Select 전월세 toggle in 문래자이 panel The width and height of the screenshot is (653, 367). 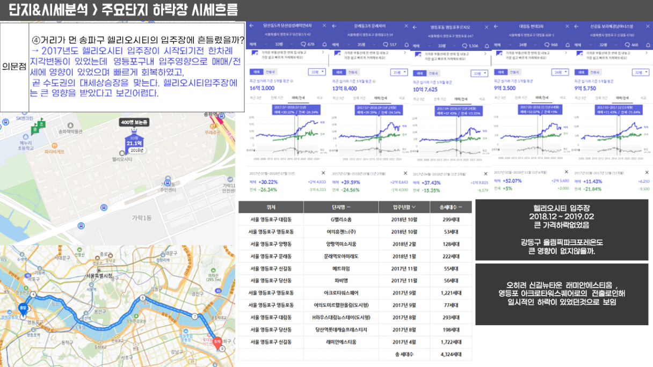352,71
